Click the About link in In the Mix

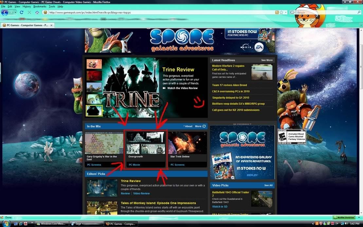(189, 126)
